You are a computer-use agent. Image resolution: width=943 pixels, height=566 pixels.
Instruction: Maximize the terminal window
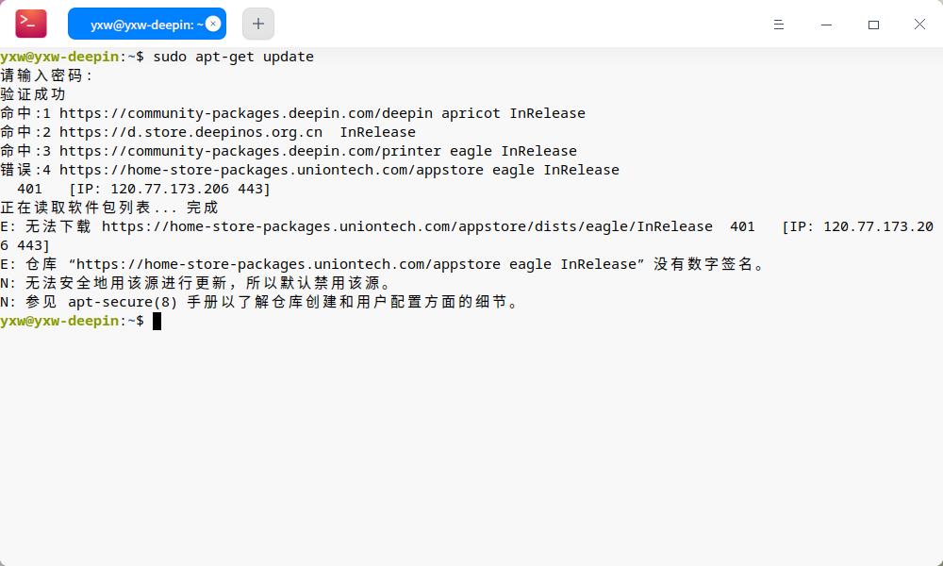coord(873,25)
